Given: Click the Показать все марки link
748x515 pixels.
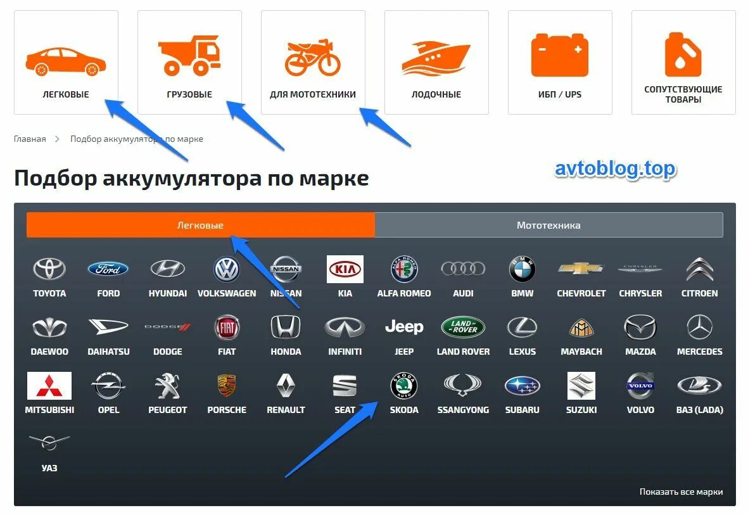Looking at the screenshot, I should (x=681, y=492).
